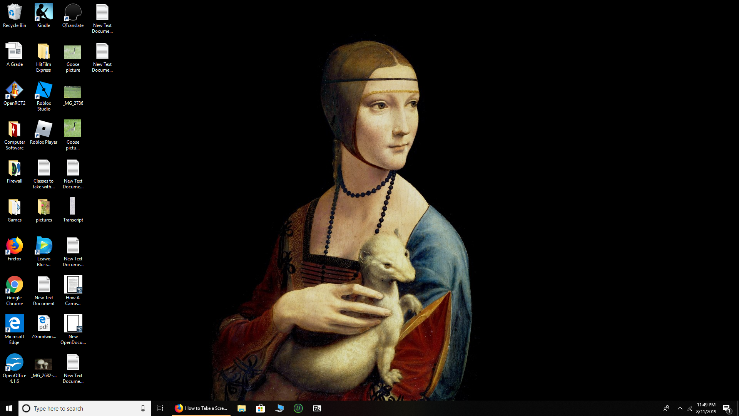739x416 pixels.
Task: Open the Windows Start menu button
Action: (x=9, y=408)
